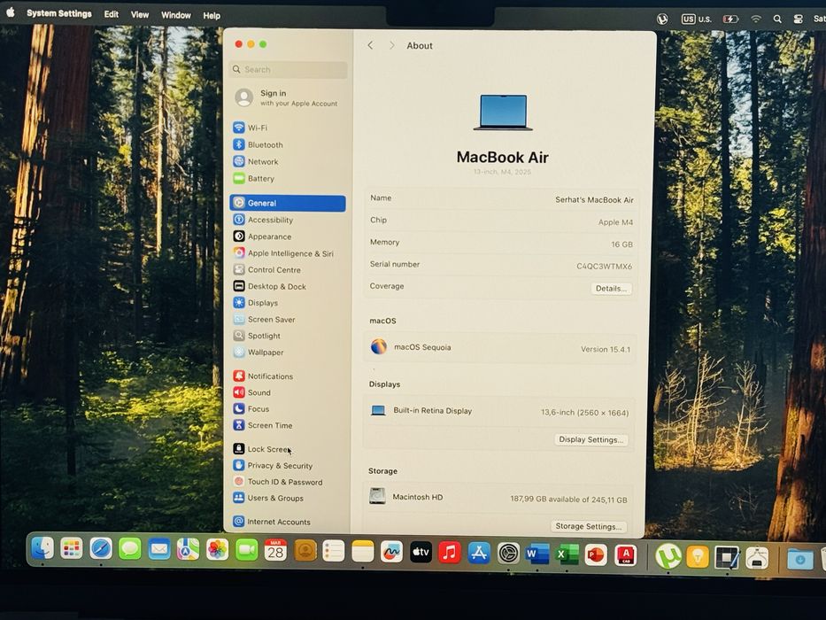Viewport: 826px width, 620px height.
Task: Open Screen Saver settings
Action: tap(271, 319)
